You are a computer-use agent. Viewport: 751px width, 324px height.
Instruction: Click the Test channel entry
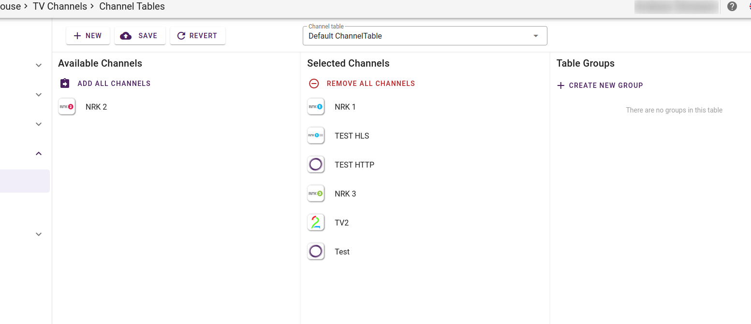pos(342,251)
